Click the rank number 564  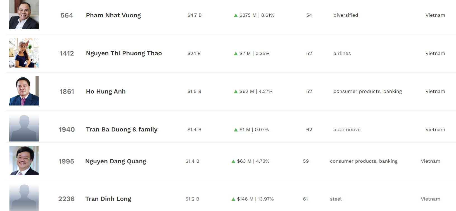click(x=67, y=15)
